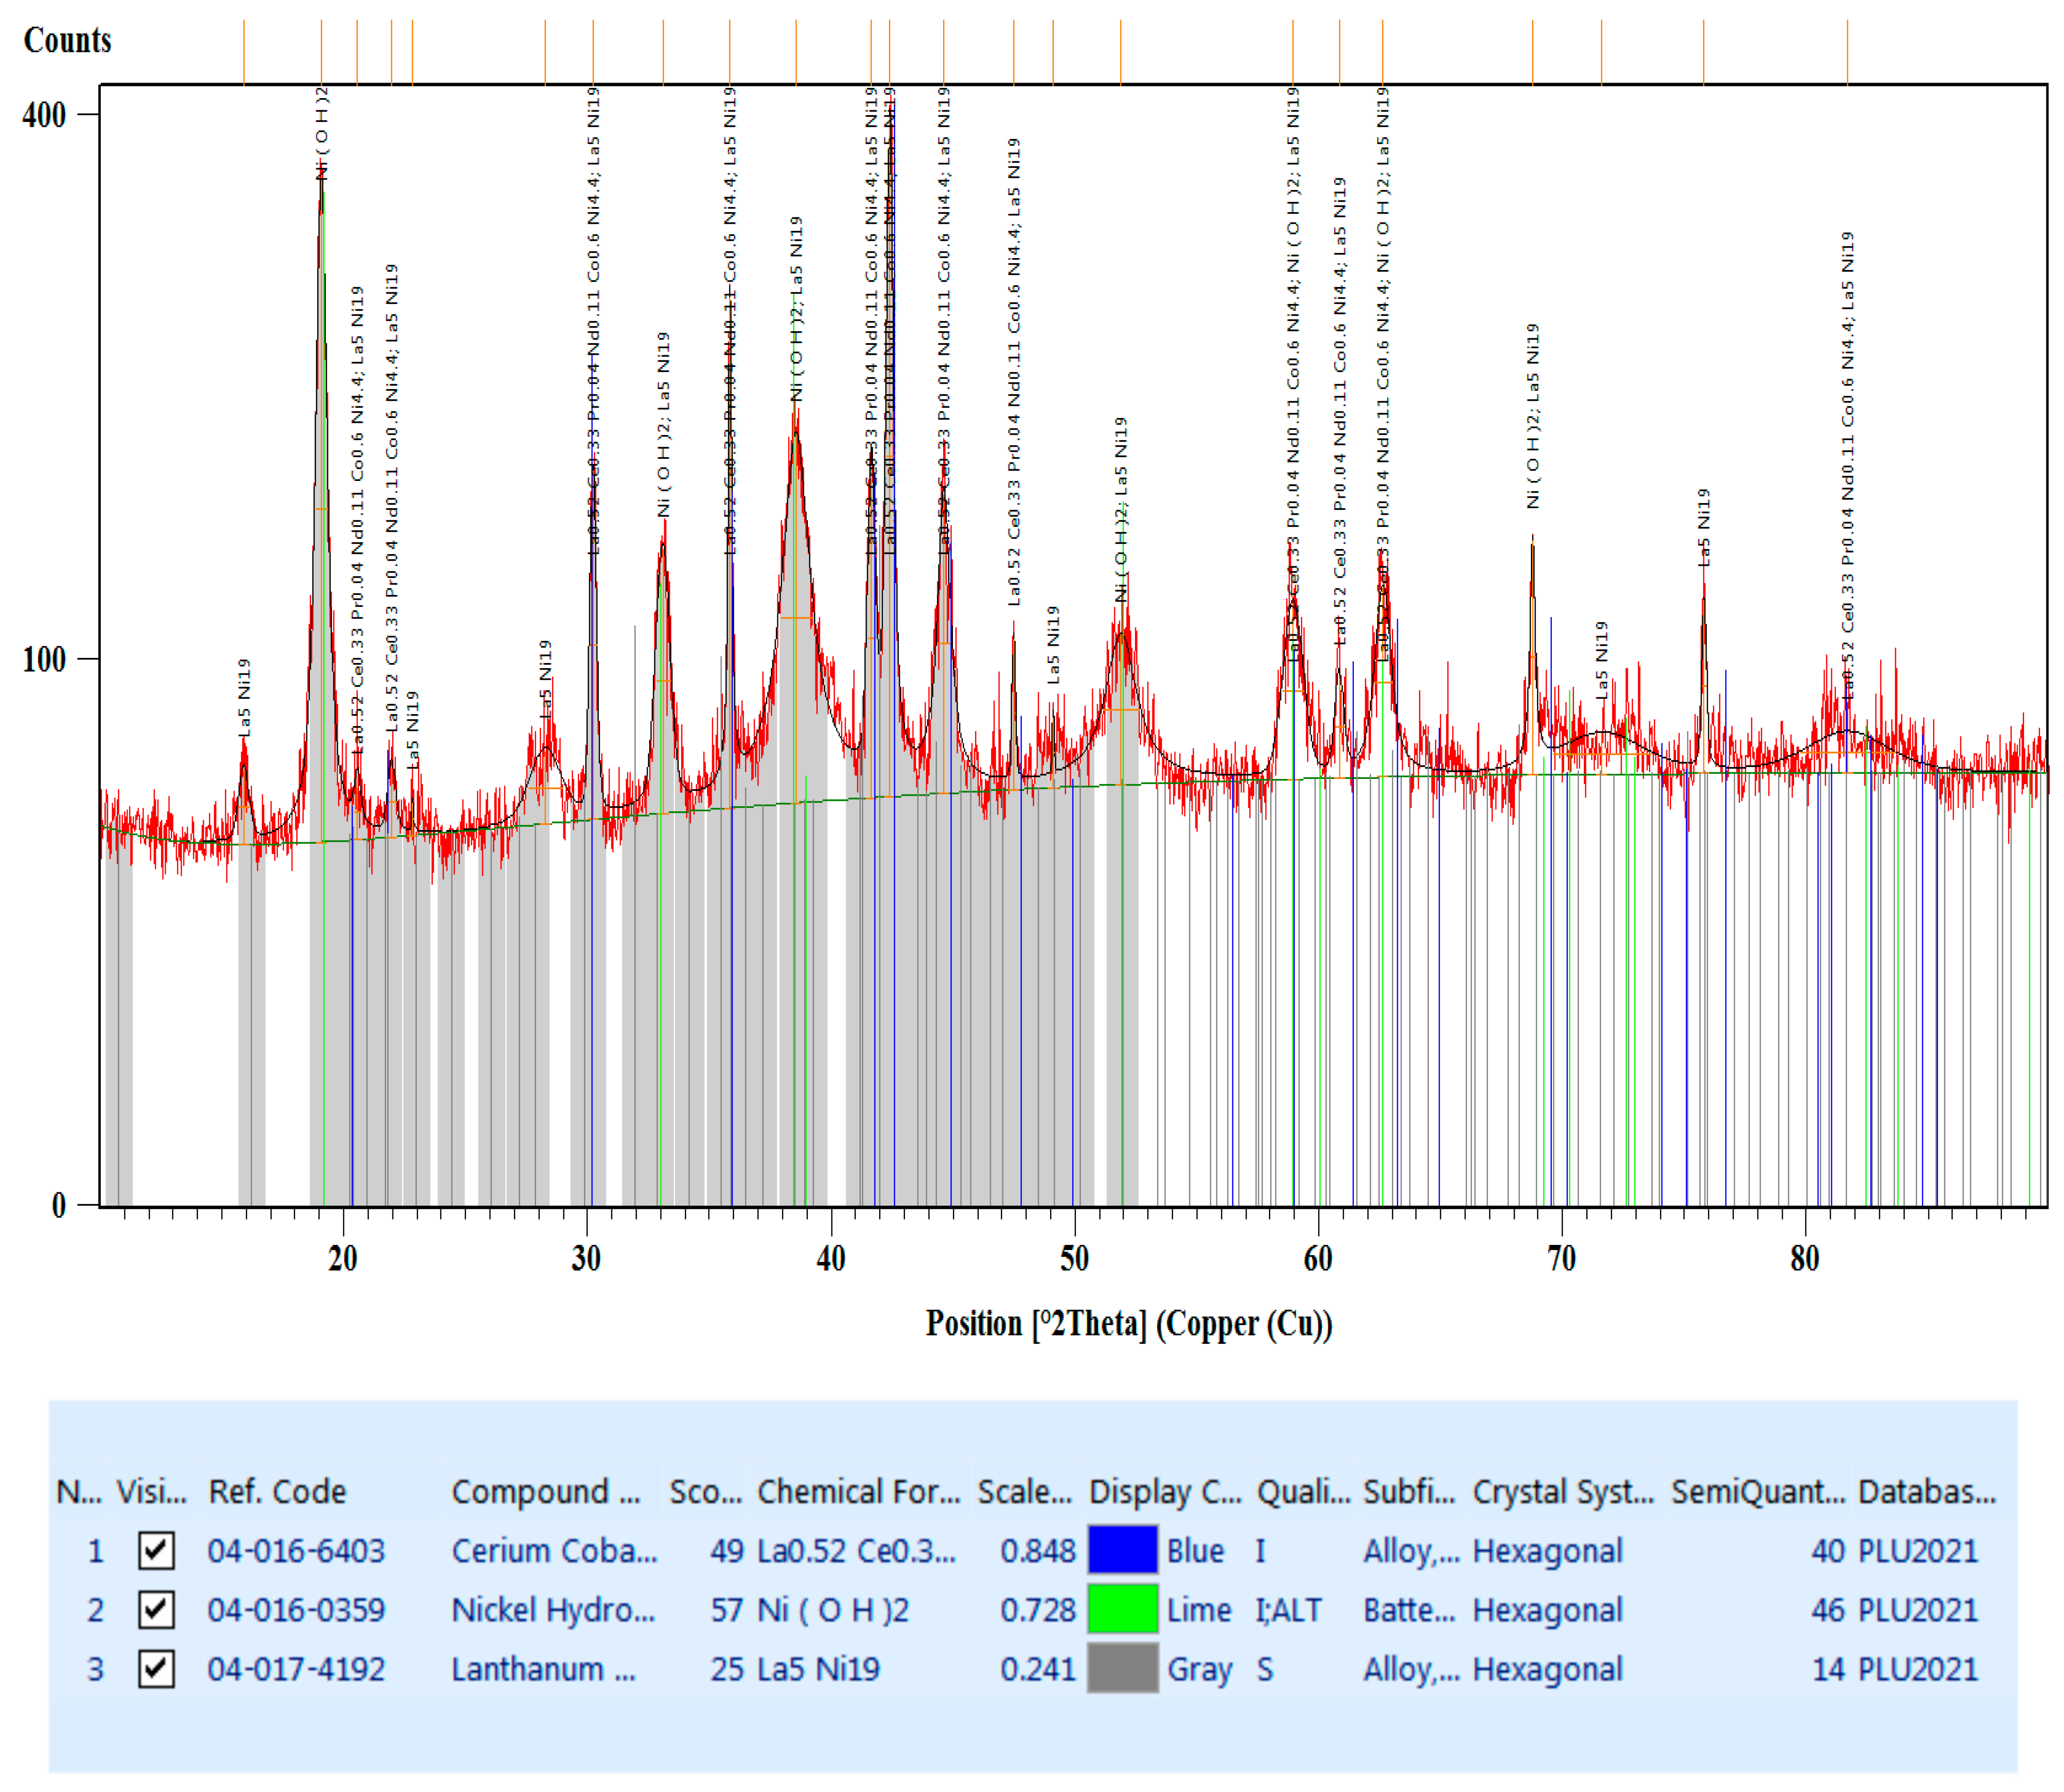Click the Counts y-axis label

pos(67,40)
